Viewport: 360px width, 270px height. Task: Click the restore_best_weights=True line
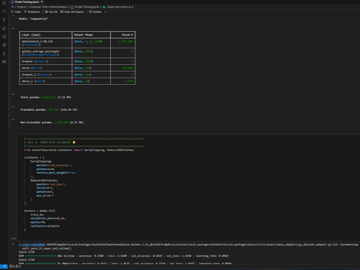tap(55, 173)
